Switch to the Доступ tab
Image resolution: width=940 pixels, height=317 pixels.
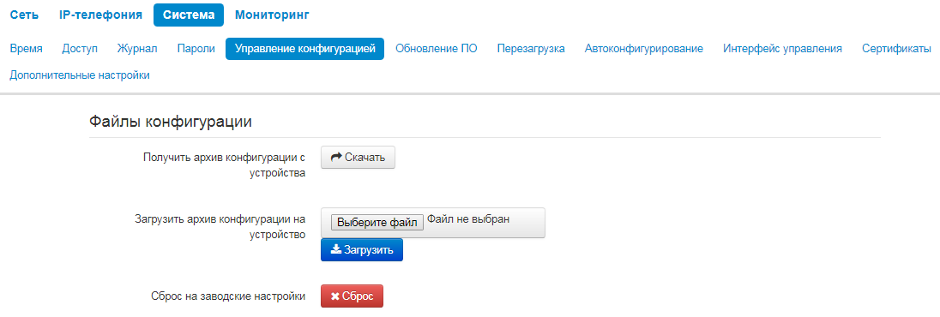coord(80,49)
